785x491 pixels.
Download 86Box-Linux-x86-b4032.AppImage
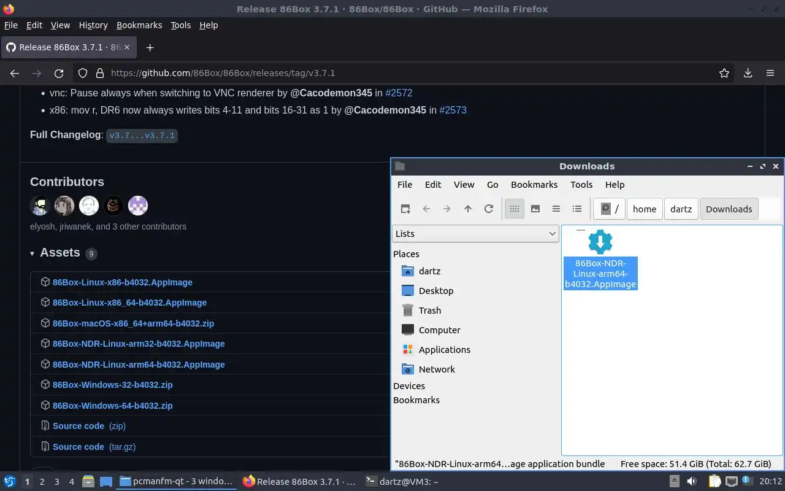(x=123, y=282)
